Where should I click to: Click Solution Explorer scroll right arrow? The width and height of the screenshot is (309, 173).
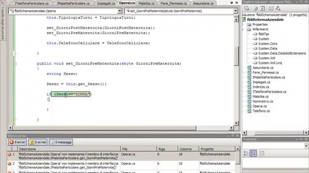tap(306, 133)
